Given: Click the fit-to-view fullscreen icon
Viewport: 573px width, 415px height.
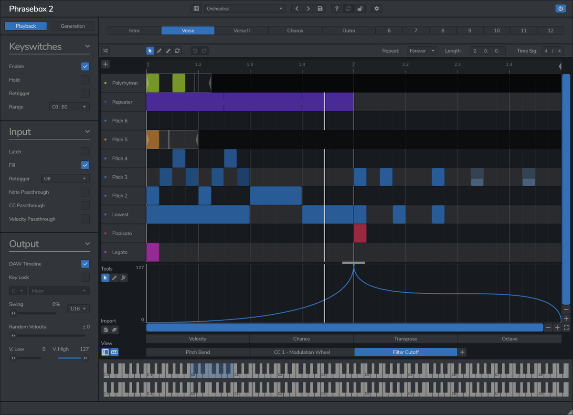Looking at the screenshot, I should tap(566, 328).
